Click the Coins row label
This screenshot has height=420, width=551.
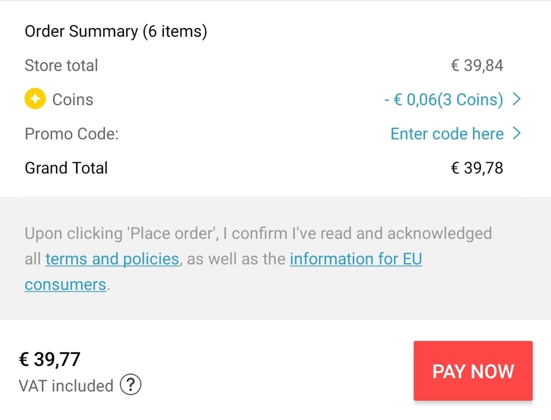coord(73,100)
